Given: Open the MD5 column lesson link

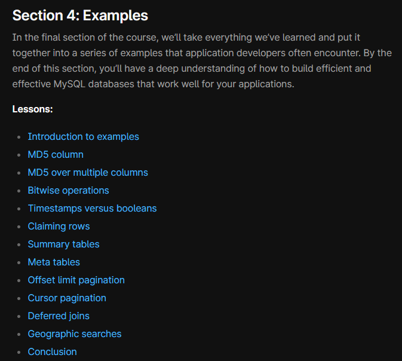Looking at the screenshot, I should tap(56, 155).
